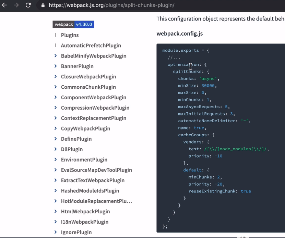This screenshot has height=238, width=285.
Task: Click the browser back arrow
Action: point(5,5)
